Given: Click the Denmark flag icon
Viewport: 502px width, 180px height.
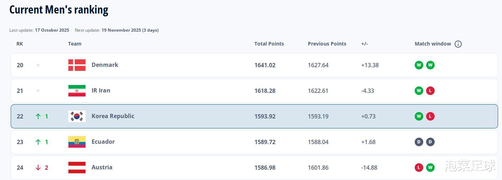Looking at the screenshot, I should [x=77, y=65].
